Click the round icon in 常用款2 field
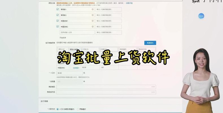The width and height of the screenshot is (223, 113). pos(93,15)
